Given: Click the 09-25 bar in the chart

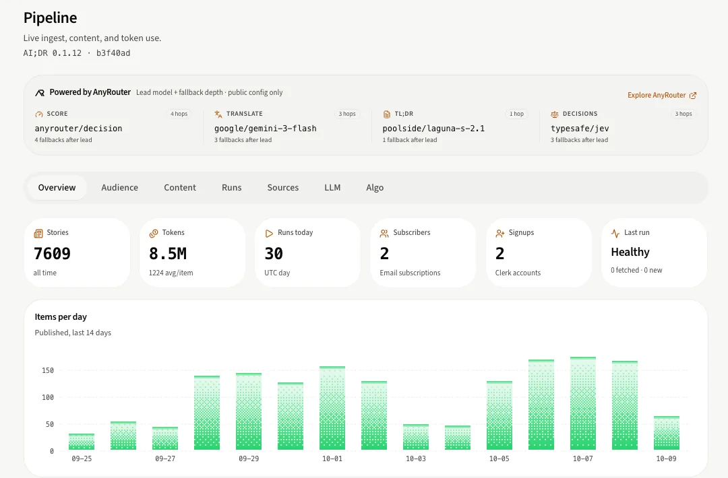Looking at the screenshot, I should click(82, 442).
